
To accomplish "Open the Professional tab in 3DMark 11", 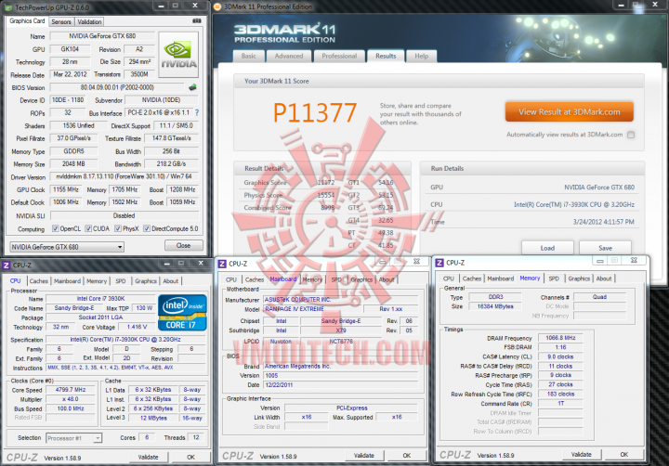I will click(339, 56).
